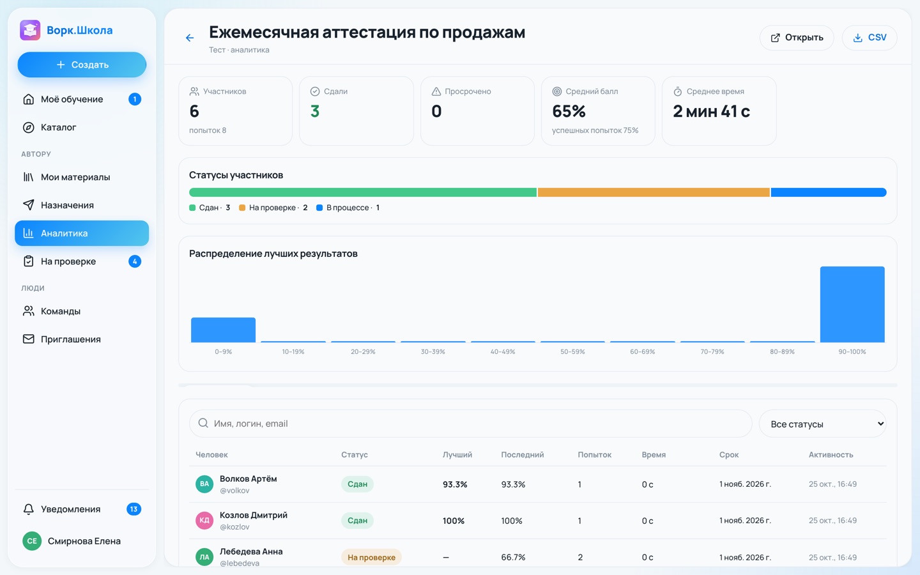The width and height of the screenshot is (920, 575).
Task: Click the В процессе legend item
Action: coord(348,208)
